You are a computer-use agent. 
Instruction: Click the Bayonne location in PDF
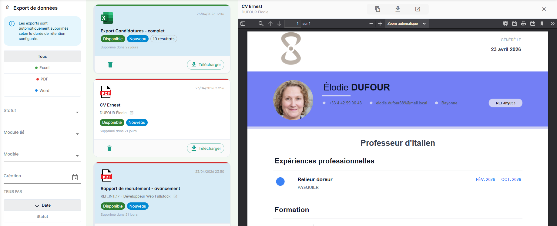[449, 103]
